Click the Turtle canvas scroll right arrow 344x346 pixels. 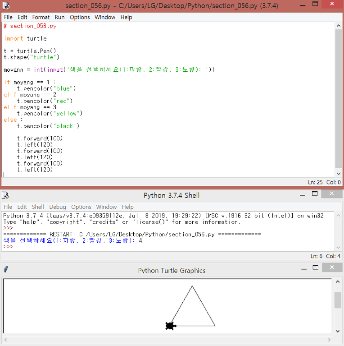click(329, 340)
